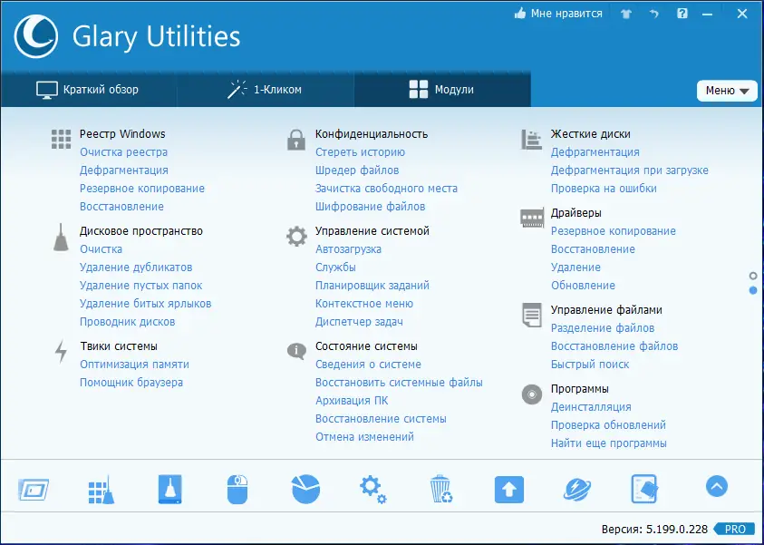
Task: Click the Glary Utilities crescent moon logo
Action: (36, 36)
